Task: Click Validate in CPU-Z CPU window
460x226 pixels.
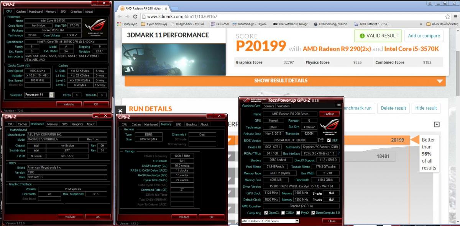Action: [69, 104]
